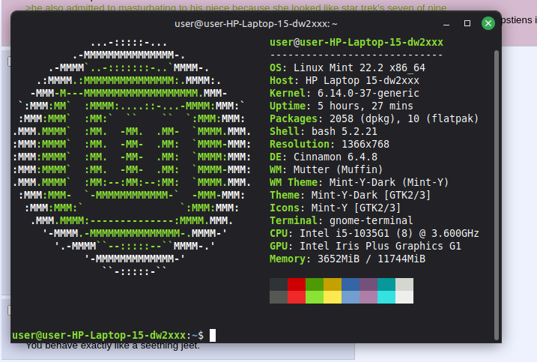This screenshot has height=362, width=537.
Task: Click the Terminal: gnome-terminal line
Action: point(341,220)
